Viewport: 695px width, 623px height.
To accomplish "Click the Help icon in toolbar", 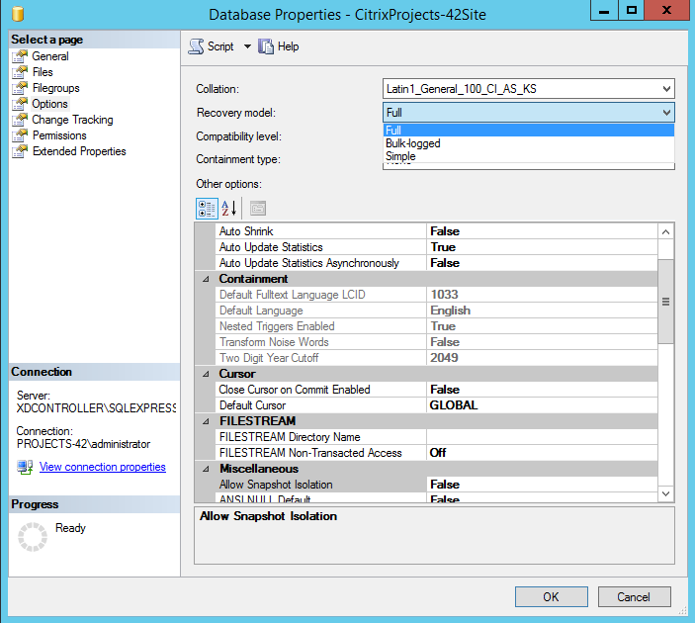I will [x=266, y=46].
